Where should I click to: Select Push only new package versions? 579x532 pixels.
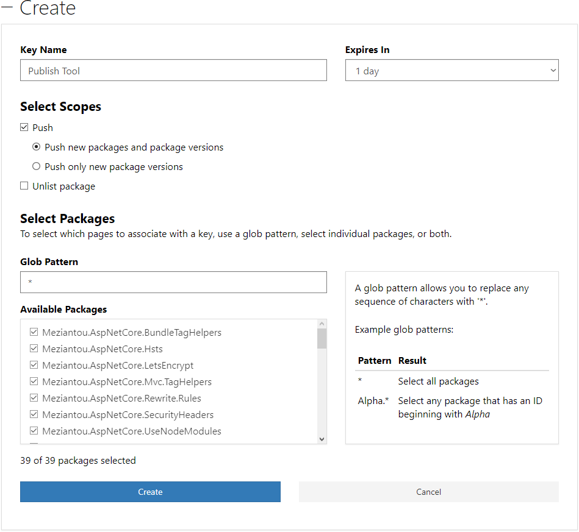coord(37,167)
